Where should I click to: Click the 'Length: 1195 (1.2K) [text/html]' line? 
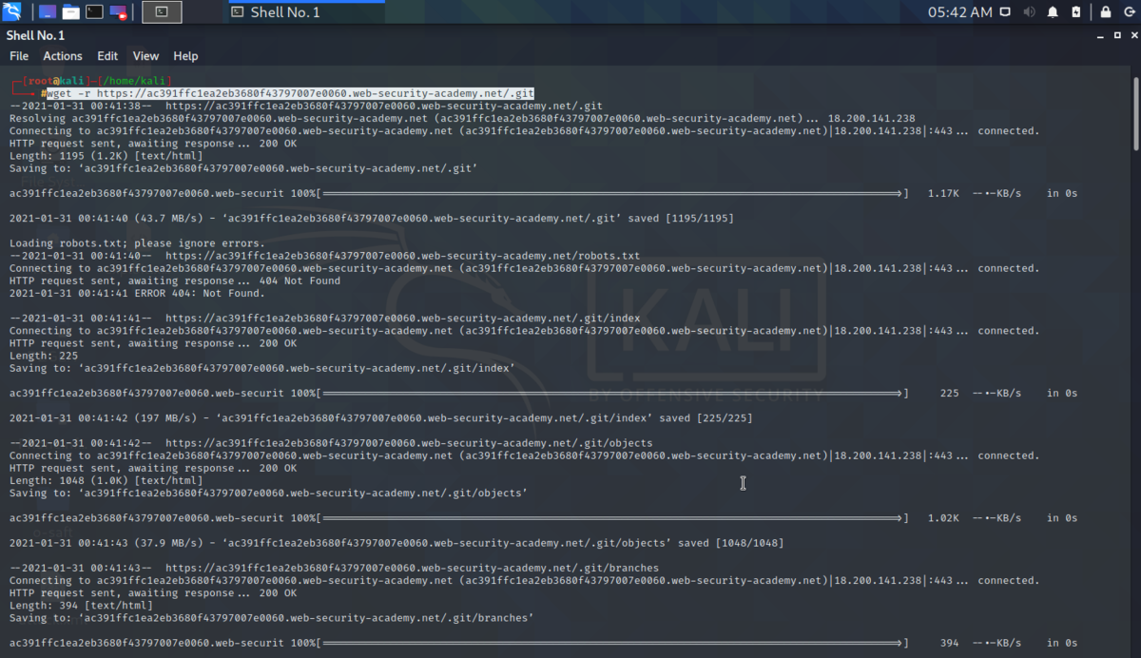[x=106, y=156]
